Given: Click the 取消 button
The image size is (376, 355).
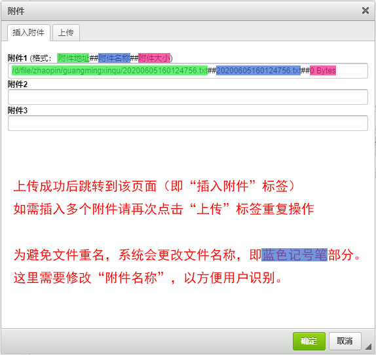Looking at the screenshot, I should click(x=345, y=341).
